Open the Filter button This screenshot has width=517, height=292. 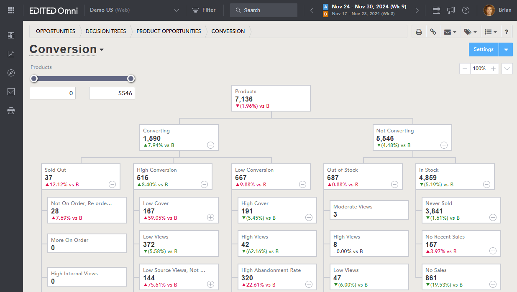click(x=204, y=10)
